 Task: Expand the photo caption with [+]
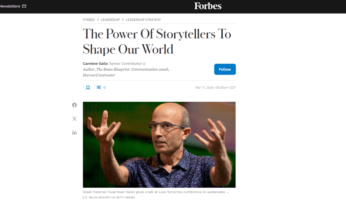click(x=85, y=197)
